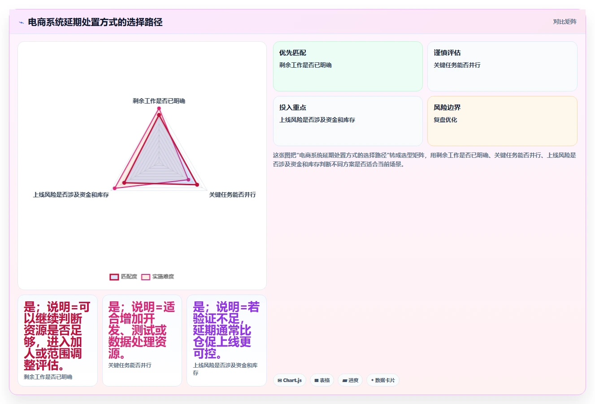The width and height of the screenshot is (595, 404).
Task: Click the radar axis label 剩余工作是否已明确
Action: [x=159, y=101]
